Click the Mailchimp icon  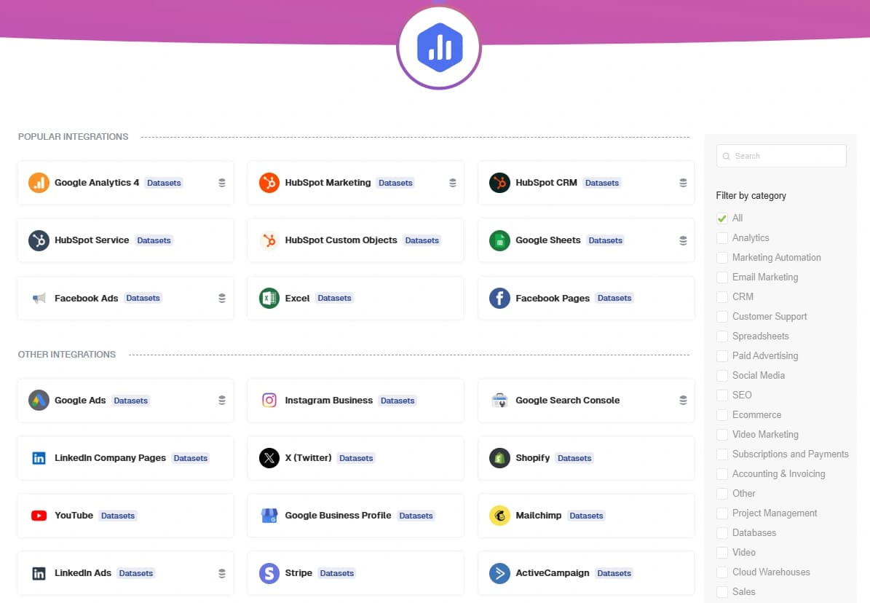(x=499, y=516)
